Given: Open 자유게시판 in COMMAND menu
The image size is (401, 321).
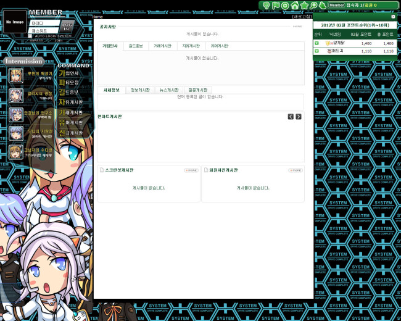Looking at the screenshot, I should 70,102.
